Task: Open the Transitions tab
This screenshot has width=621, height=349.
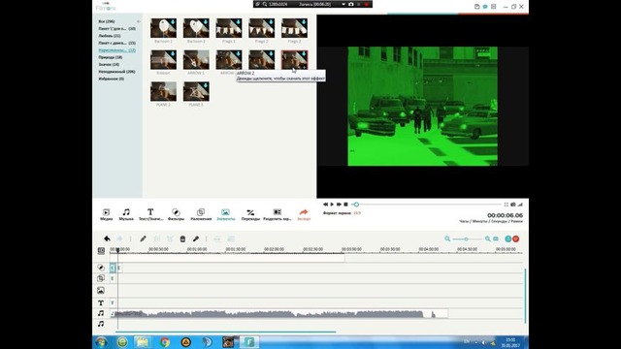Action: (x=250, y=214)
